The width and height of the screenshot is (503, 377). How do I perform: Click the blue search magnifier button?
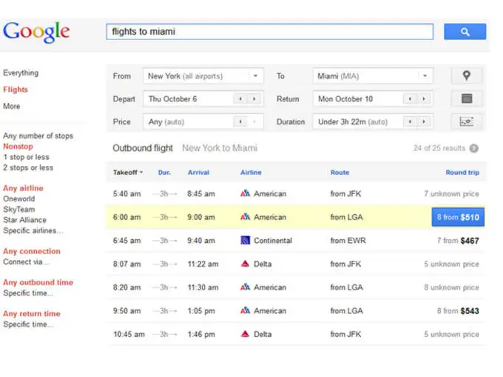pos(465,32)
